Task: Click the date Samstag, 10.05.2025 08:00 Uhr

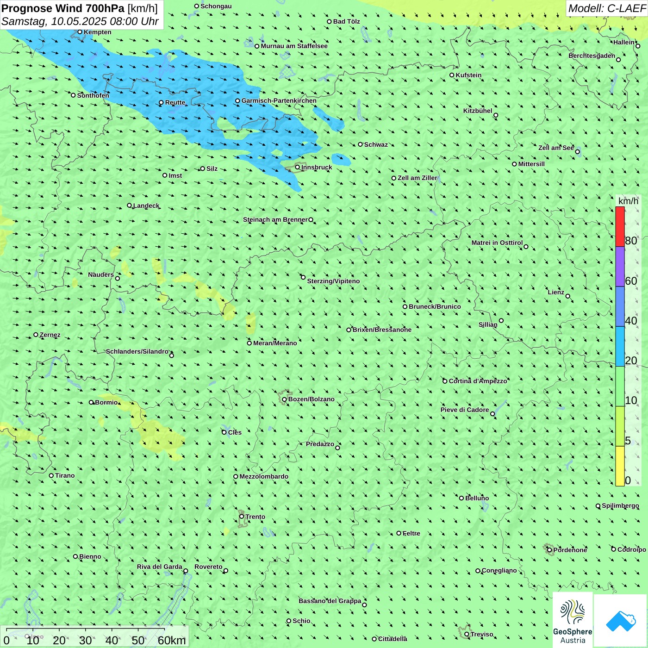Action: (80, 21)
